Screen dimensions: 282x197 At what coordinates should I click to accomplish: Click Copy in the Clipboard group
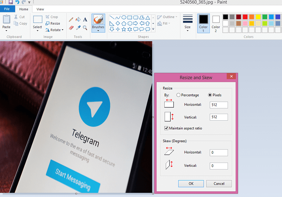pyautogui.click(x=20, y=24)
